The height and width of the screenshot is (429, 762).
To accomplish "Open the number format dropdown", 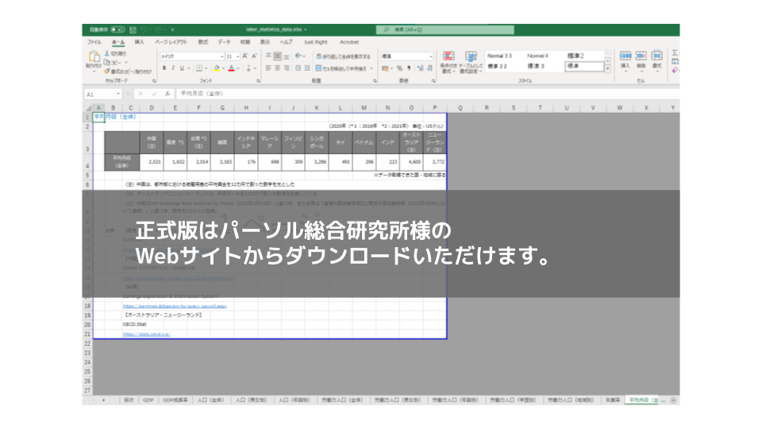I will point(429,56).
